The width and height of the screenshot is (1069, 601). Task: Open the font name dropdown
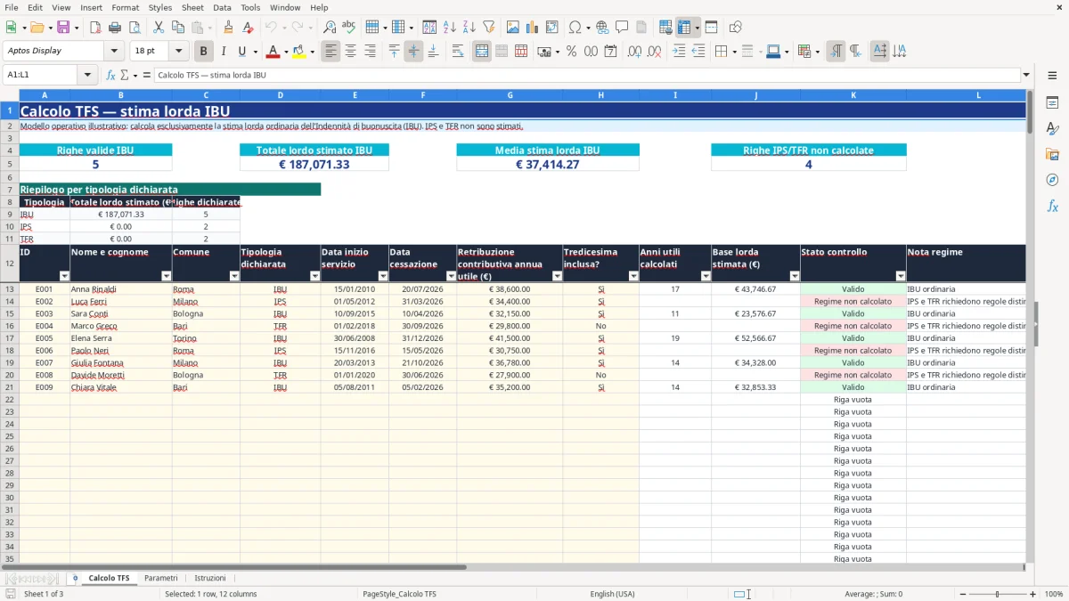coord(114,51)
